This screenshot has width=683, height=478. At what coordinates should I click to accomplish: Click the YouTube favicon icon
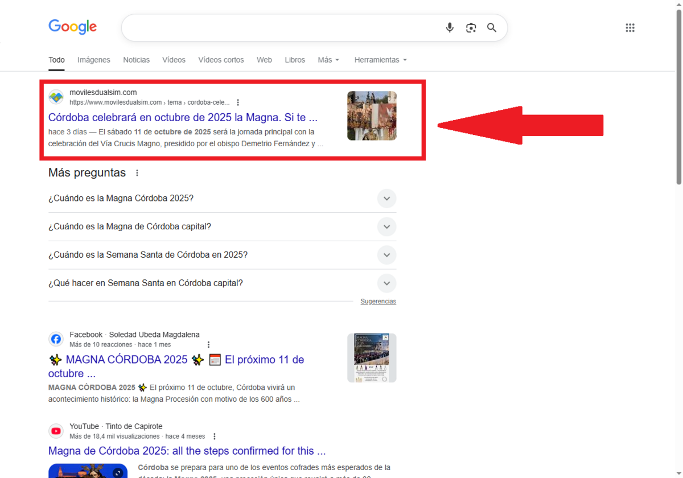tap(56, 431)
